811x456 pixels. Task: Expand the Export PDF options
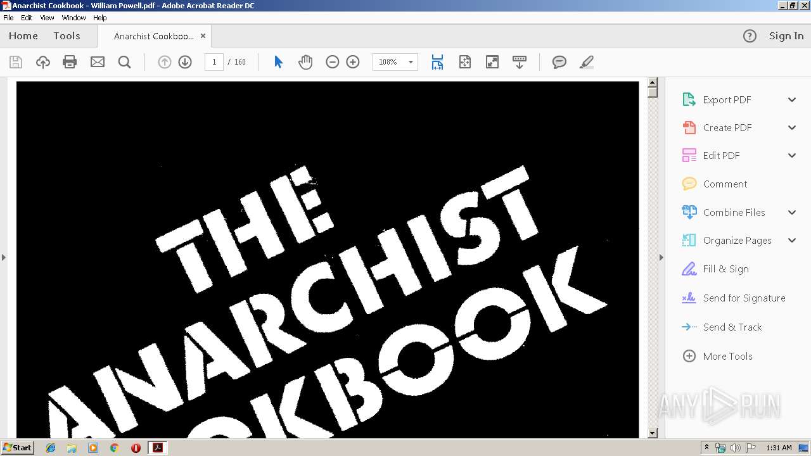tap(791, 99)
